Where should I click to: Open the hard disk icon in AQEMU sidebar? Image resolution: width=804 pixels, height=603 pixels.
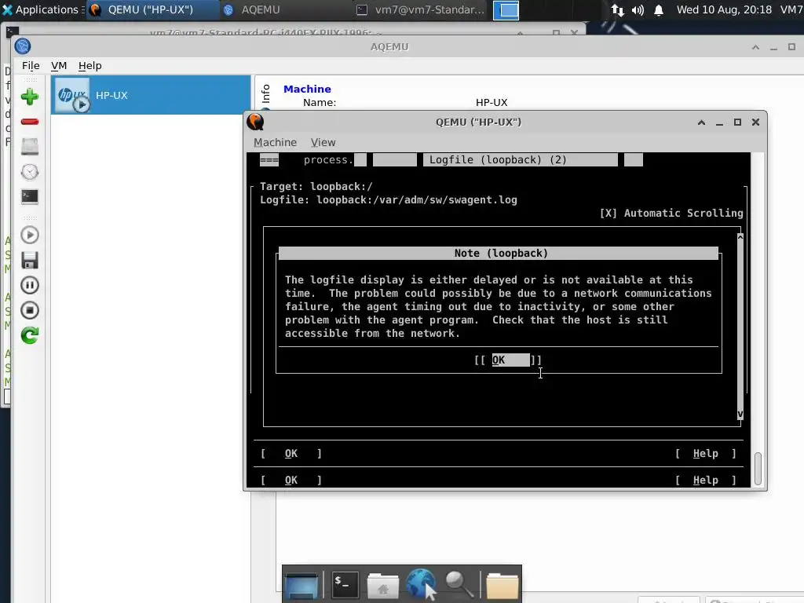pyautogui.click(x=30, y=147)
